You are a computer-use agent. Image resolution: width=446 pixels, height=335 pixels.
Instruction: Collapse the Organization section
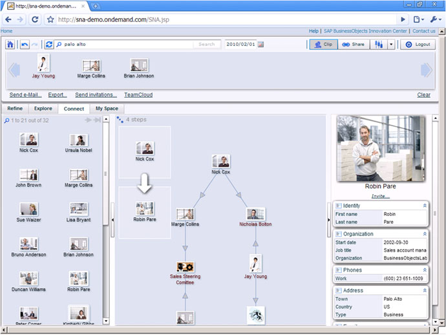point(424,233)
